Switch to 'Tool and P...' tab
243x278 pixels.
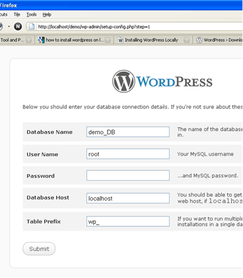tap(16, 40)
